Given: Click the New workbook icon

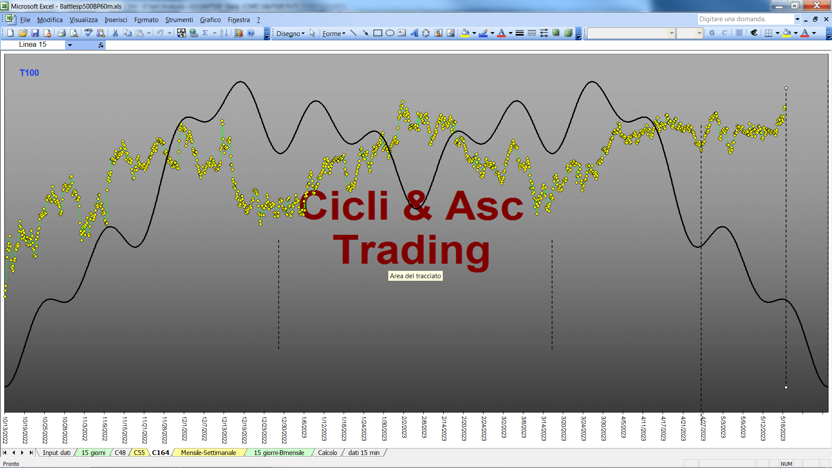Looking at the screenshot, I should 11,33.
